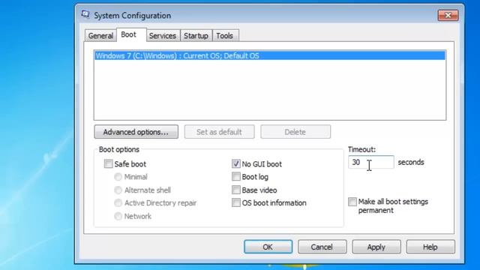The image size is (480, 270).
Task: Confirm with the OK button
Action: pyautogui.click(x=268, y=247)
